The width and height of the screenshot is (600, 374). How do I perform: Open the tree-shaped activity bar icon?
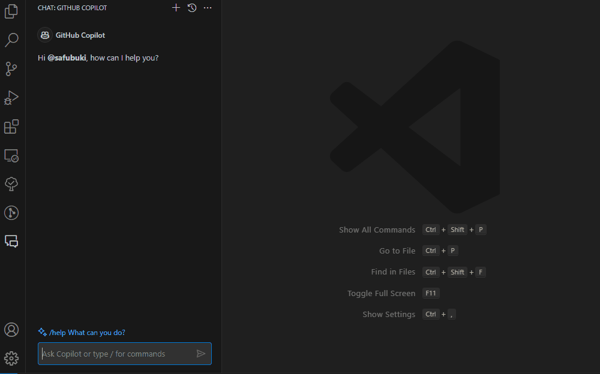click(11, 184)
